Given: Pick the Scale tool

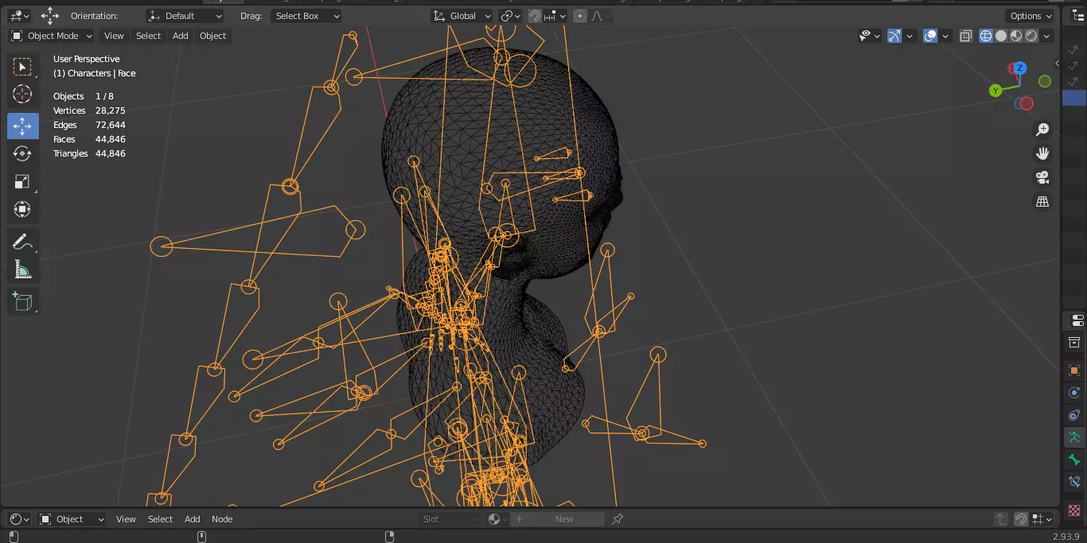Looking at the screenshot, I should tap(22, 181).
